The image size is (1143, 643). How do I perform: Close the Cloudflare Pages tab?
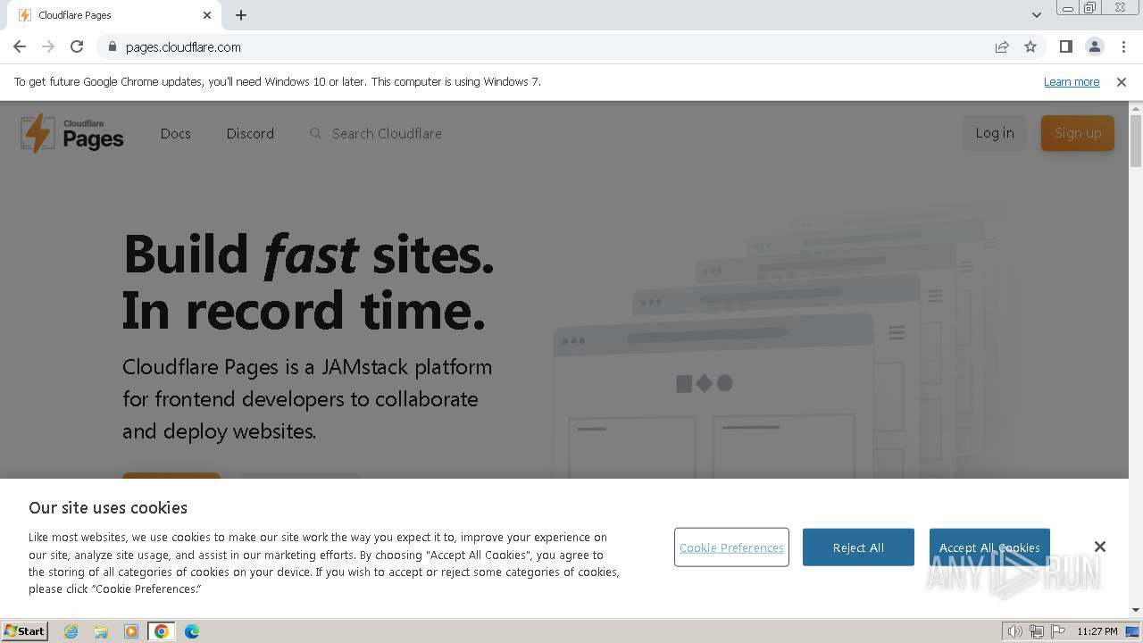coord(207,15)
